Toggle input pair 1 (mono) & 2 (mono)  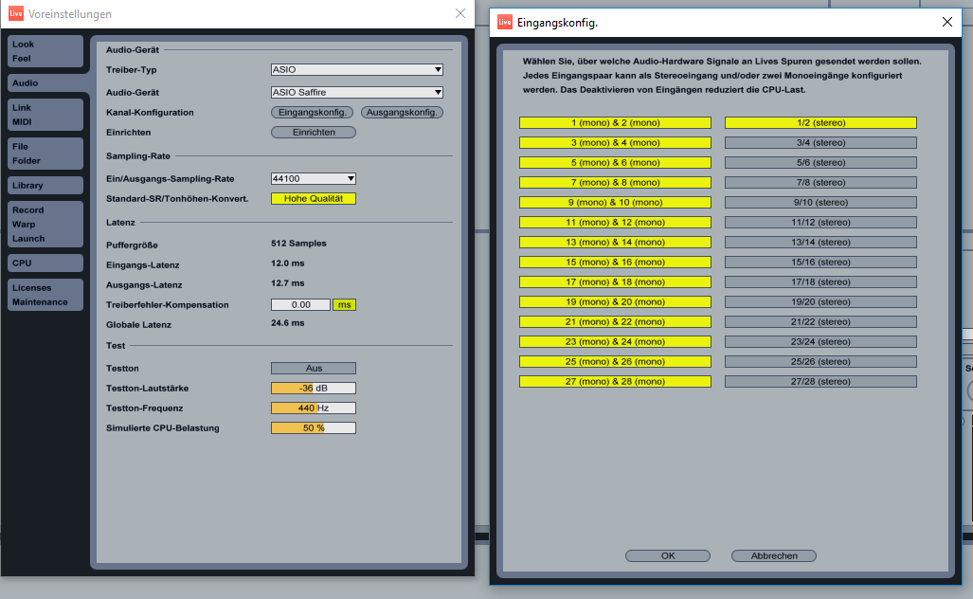(615, 123)
